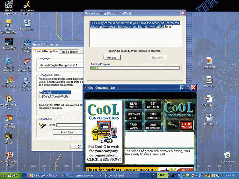The width and height of the screenshot is (239, 179).
Task: Click the envelope mail icon in system tray
Action: 188,176
